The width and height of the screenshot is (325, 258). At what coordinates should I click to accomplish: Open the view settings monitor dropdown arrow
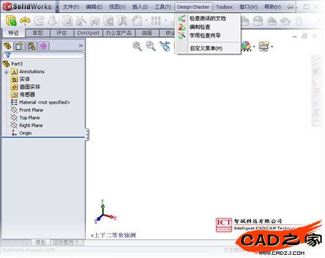[x=272, y=47]
